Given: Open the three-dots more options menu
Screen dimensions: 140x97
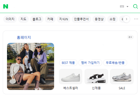Looking at the screenshot, I should point(136,19).
